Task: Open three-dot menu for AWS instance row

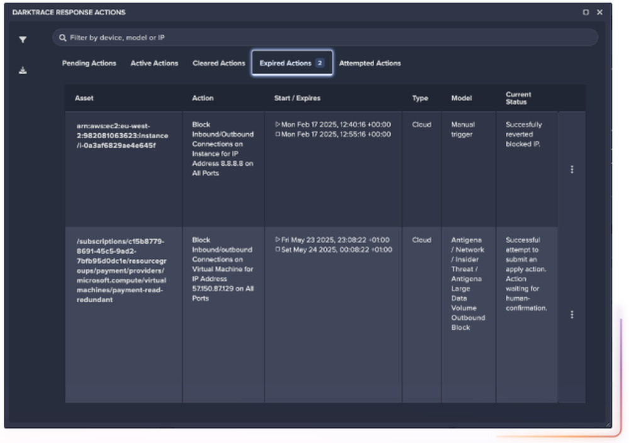Action: 572,170
